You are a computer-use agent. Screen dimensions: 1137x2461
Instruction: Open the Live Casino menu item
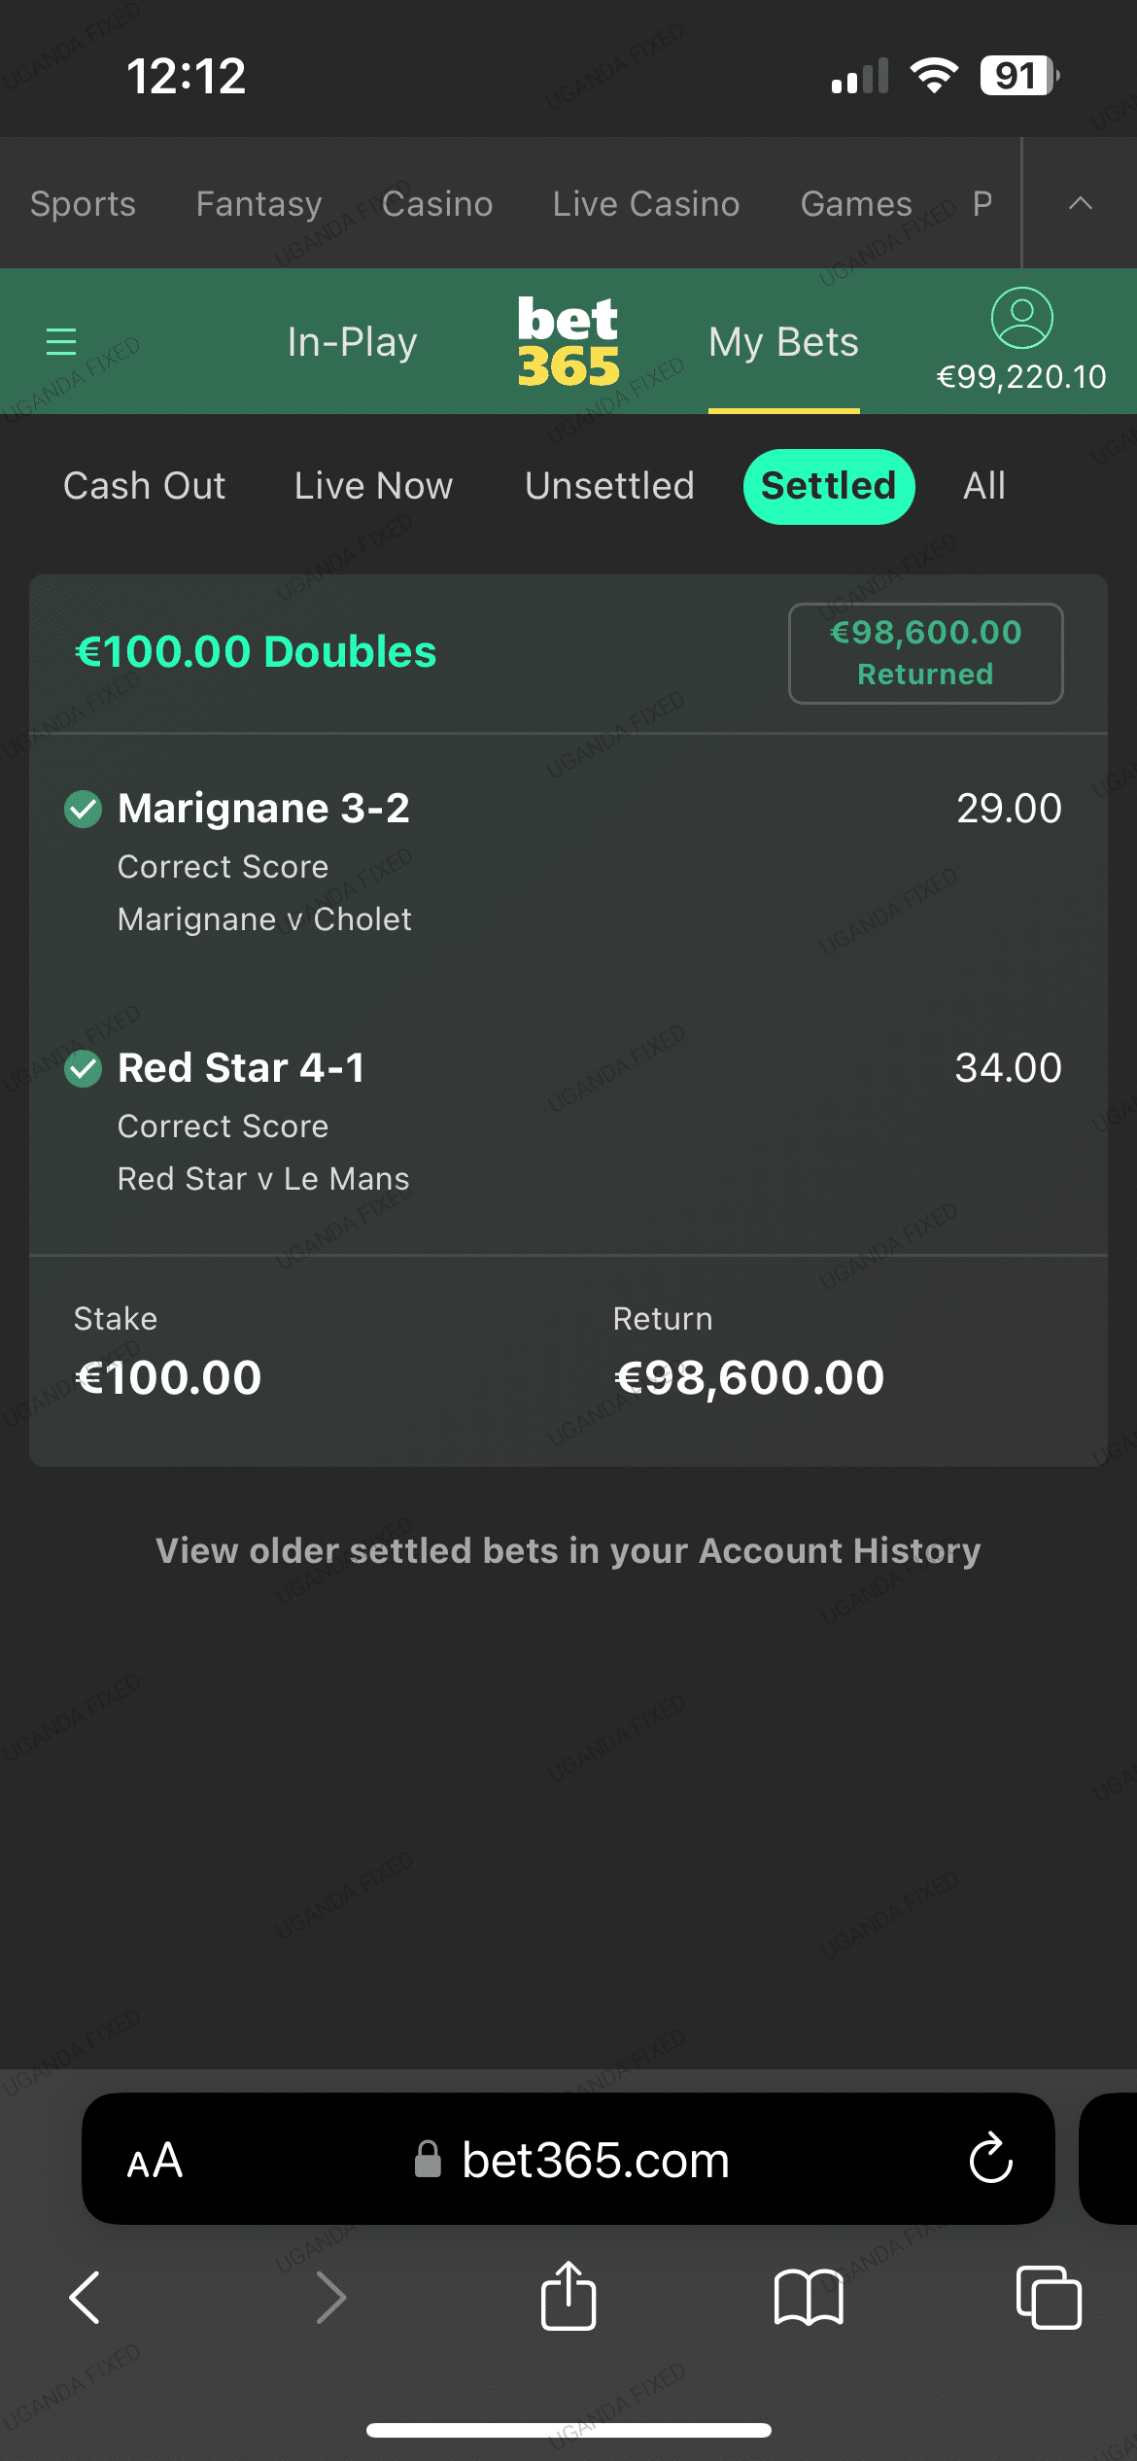click(646, 204)
